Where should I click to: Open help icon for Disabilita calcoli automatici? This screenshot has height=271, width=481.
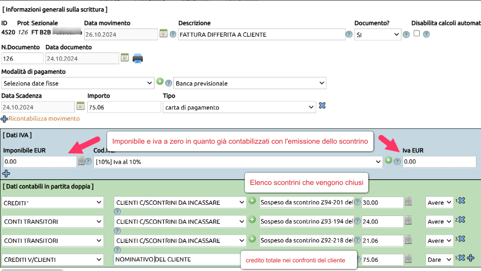[x=426, y=34]
